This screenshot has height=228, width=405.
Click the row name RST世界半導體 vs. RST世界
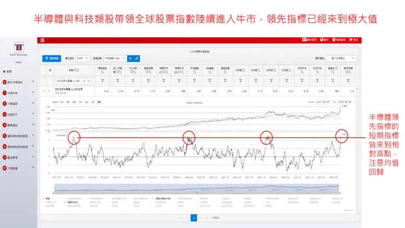tap(69, 89)
